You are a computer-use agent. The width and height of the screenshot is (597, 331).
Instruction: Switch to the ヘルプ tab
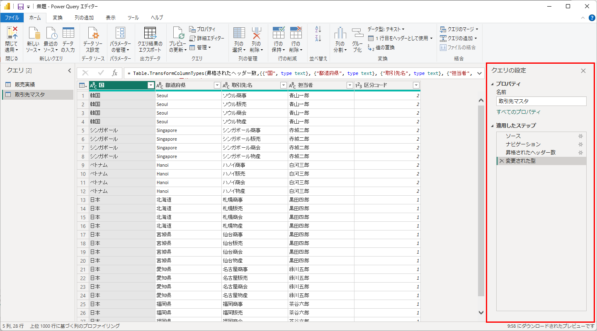tap(157, 18)
